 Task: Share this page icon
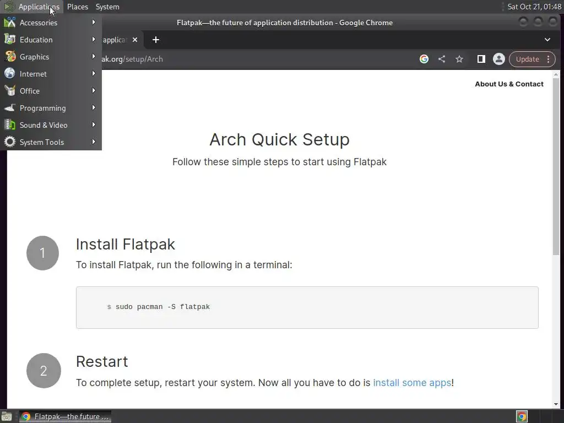point(442,59)
